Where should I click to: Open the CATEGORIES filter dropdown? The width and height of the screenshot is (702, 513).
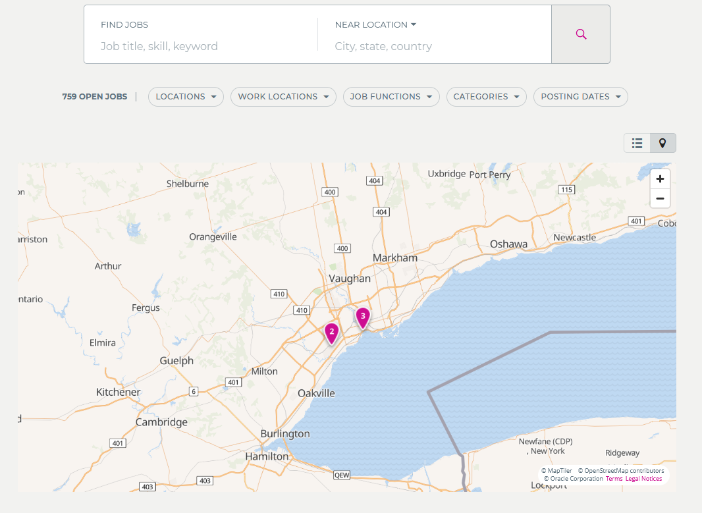pyautogui.click(x=486, y=97)
